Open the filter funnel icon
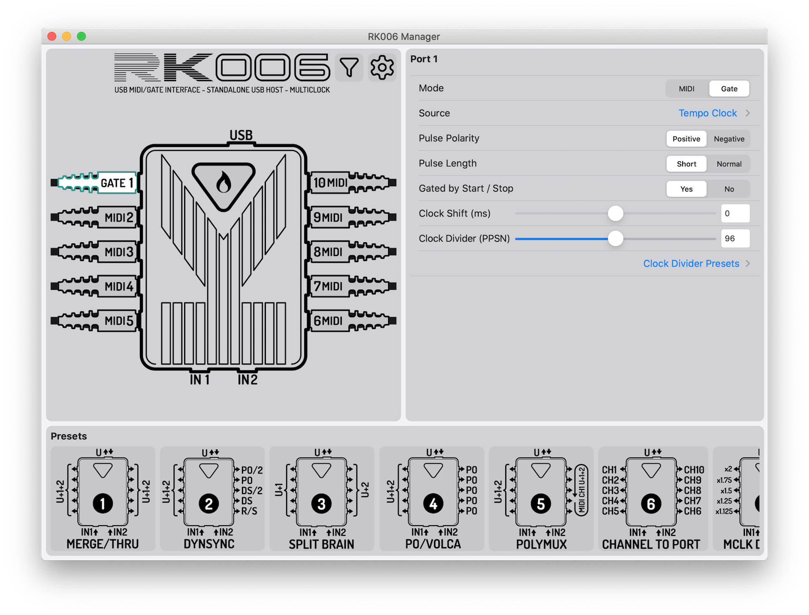The width and height of the screenshot is (809, 615). click(x=349, y=67)
